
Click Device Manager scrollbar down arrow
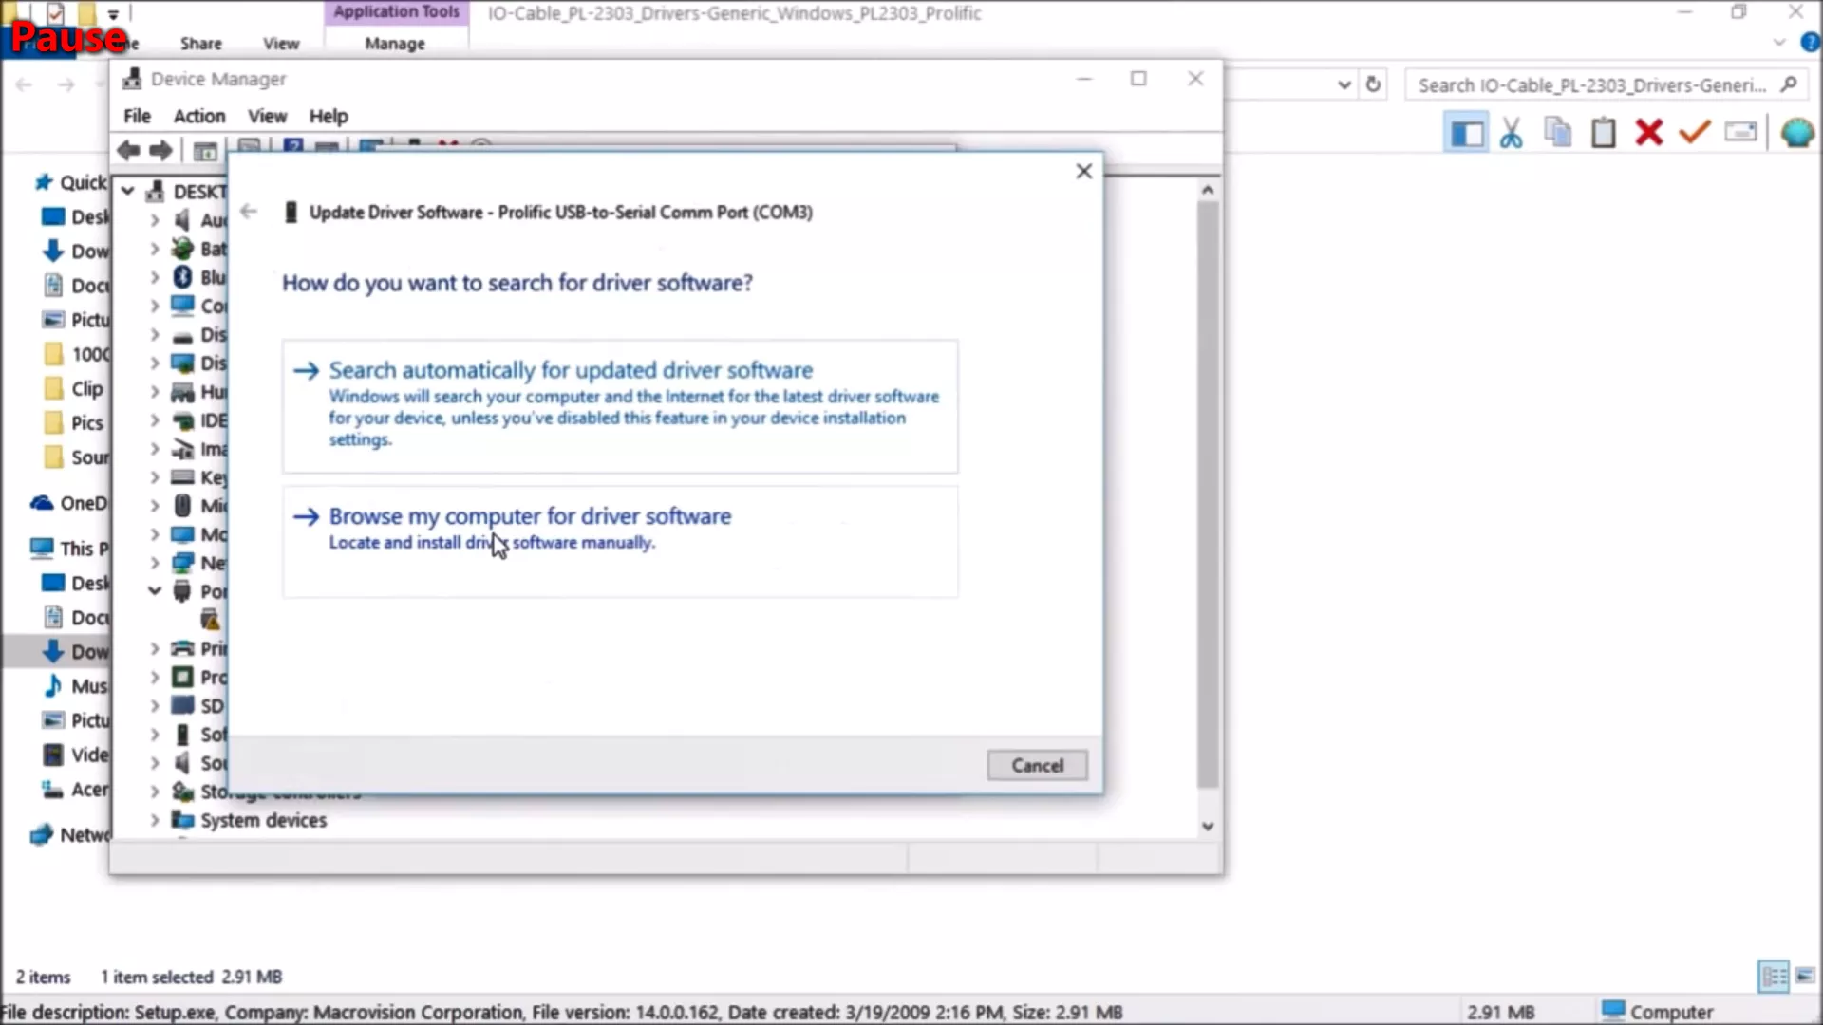point(1208,826)
